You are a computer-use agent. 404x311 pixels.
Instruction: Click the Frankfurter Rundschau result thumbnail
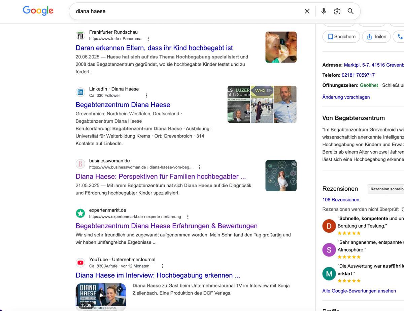(x=281, y=47)
